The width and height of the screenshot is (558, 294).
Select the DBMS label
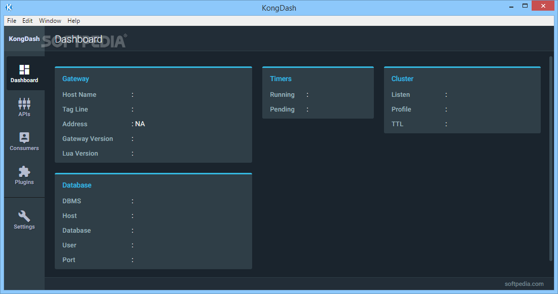(x=72, y=201)
